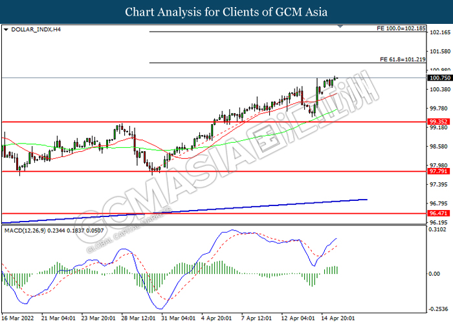Screen dimensions: 453x323
Task: Click the 102.165 price axis value
Action: [x=440, y=32]
